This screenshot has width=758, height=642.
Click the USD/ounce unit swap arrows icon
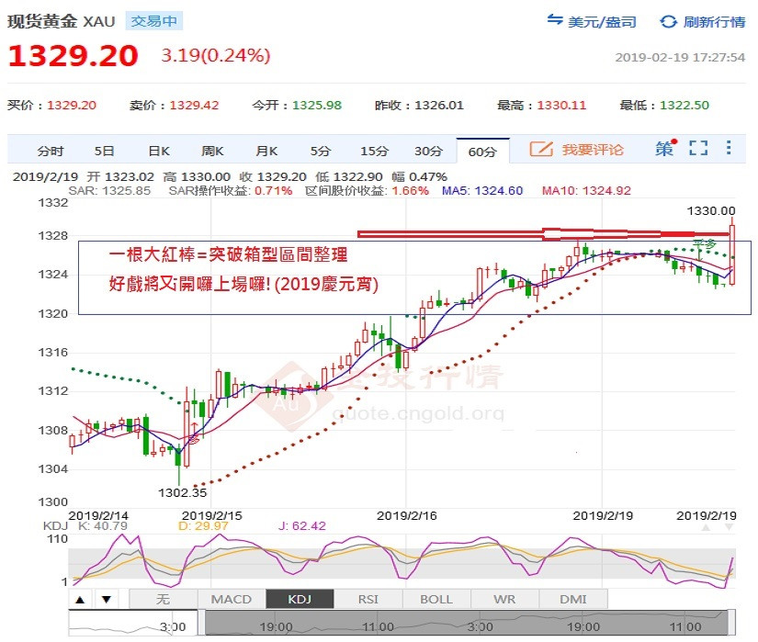coord(554,20)
